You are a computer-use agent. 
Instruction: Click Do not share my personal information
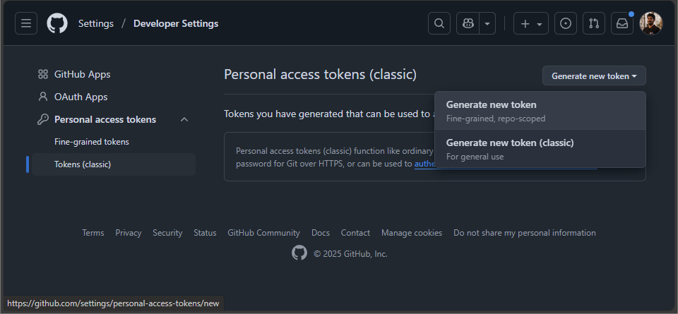coord(525,233)
